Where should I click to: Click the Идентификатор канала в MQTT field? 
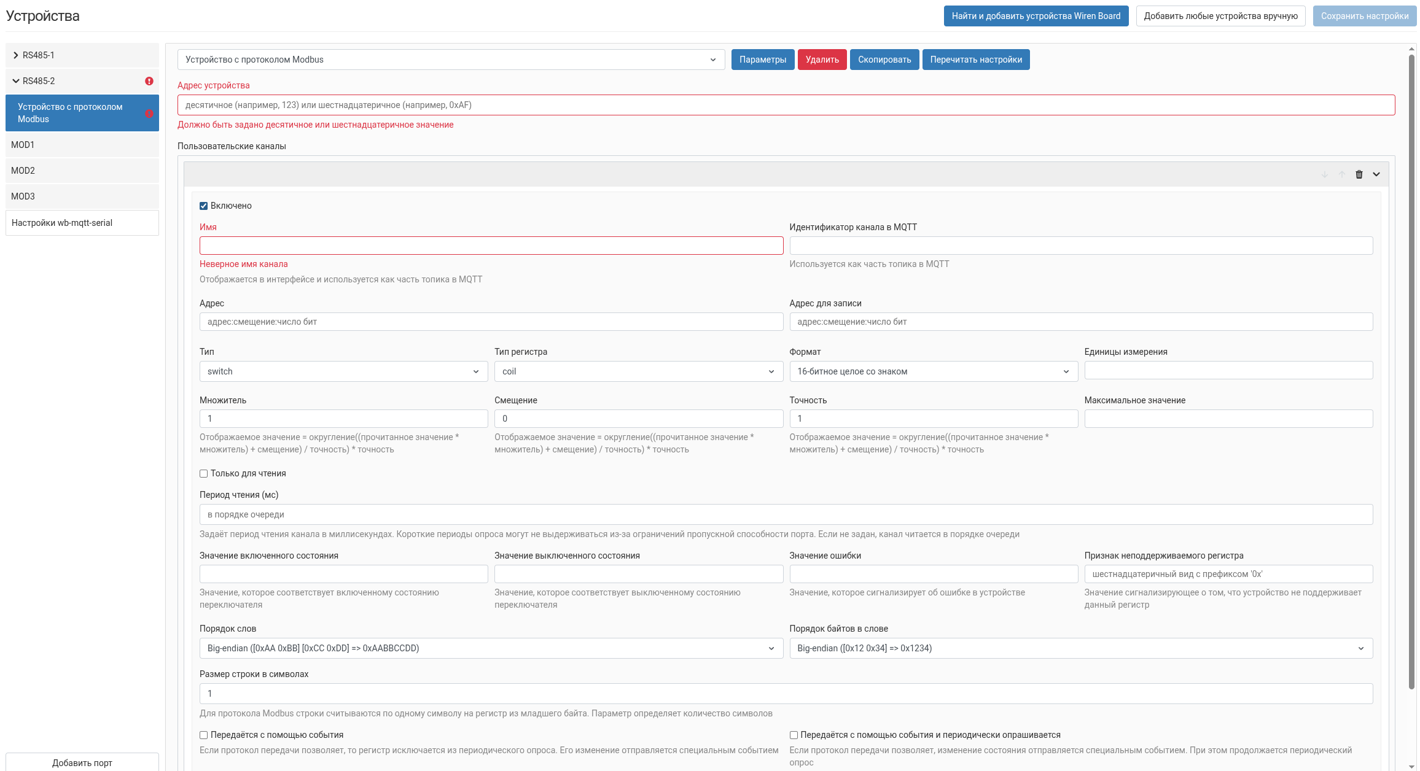coord(1081,246)
